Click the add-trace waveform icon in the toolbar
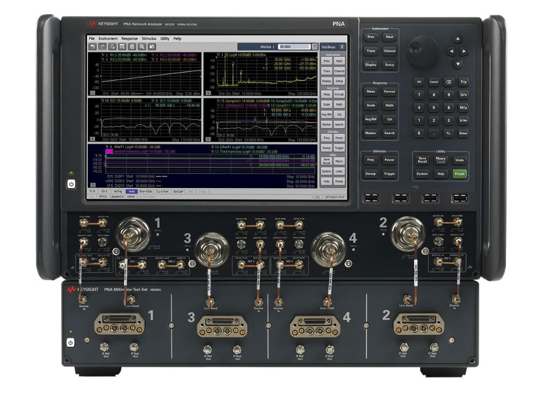 [x=112, y=46]
